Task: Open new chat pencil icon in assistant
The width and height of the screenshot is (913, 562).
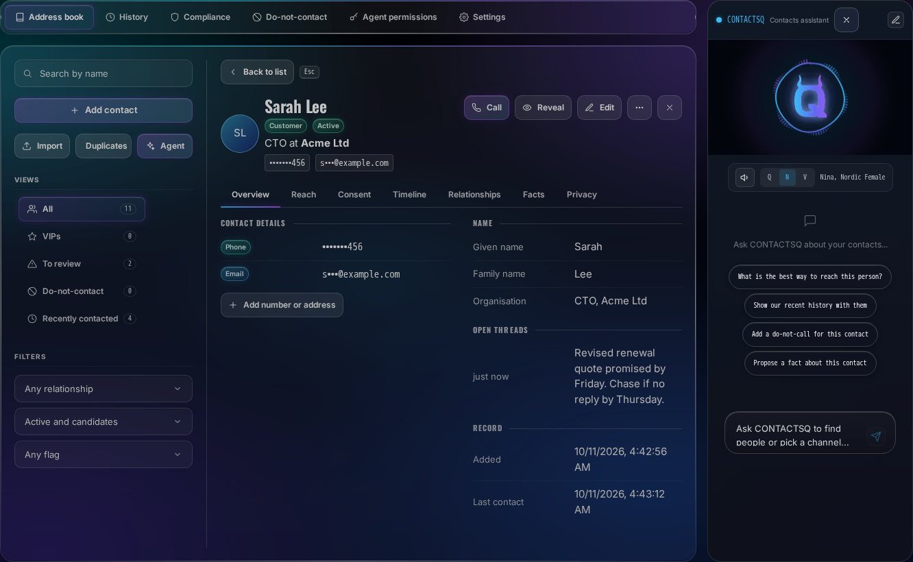Action: coord(895,20)
